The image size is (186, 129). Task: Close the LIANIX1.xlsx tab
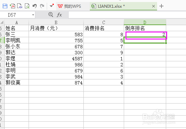point(153,6)
